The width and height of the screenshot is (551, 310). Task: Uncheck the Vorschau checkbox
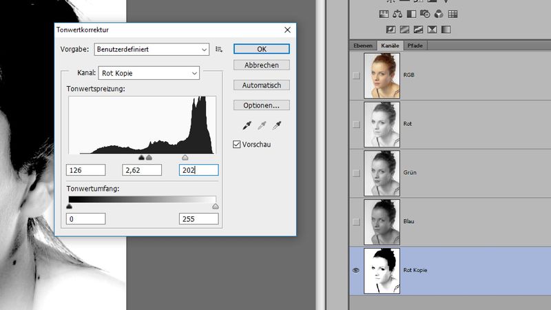(x=238, y=145)
